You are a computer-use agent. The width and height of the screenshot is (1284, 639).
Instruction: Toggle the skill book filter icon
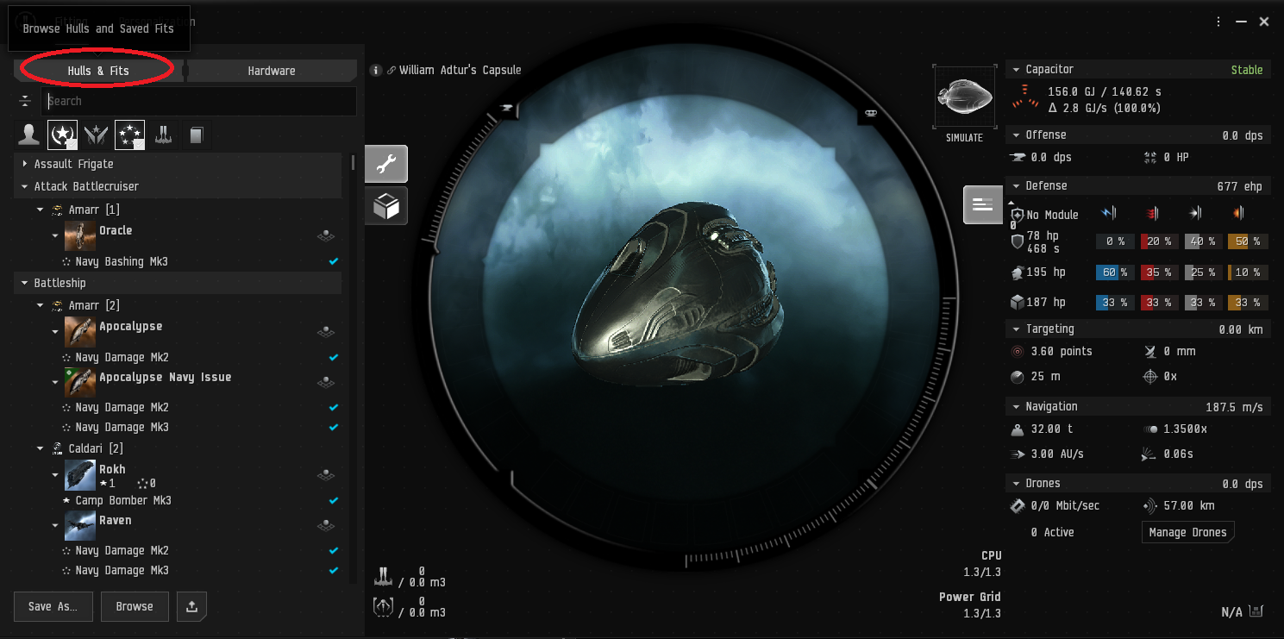(196, 134)
